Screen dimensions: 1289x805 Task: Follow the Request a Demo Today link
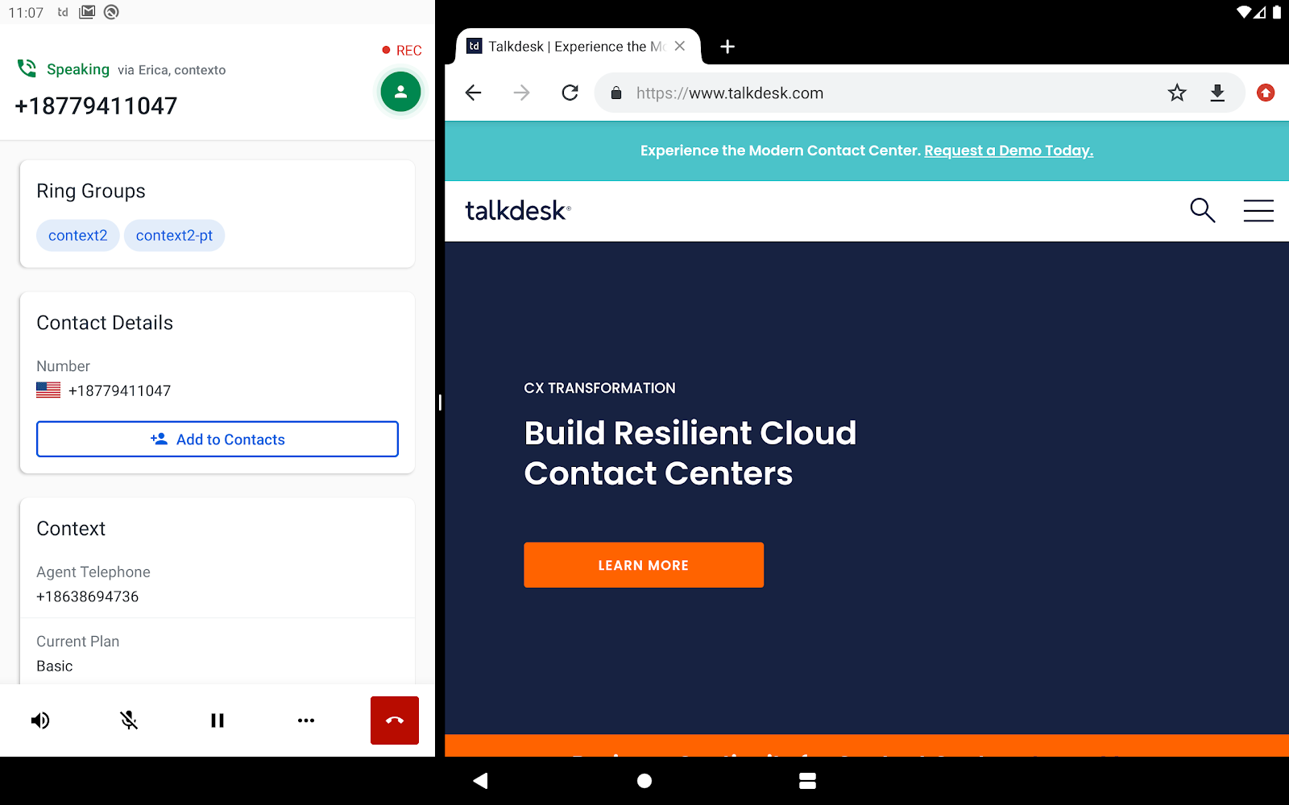pos(1009,151)
